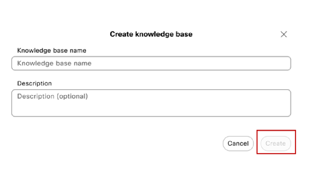The width and height of the screenshot is (323, 184).
Task: Submit the form with the Create button
Action: click(276, 143)
